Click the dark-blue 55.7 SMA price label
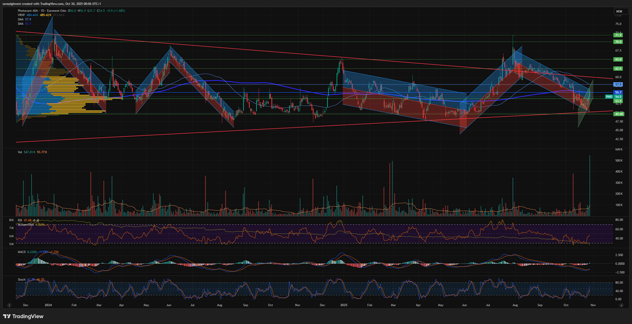This screenshot has height=324, width=632. (618, 92)
